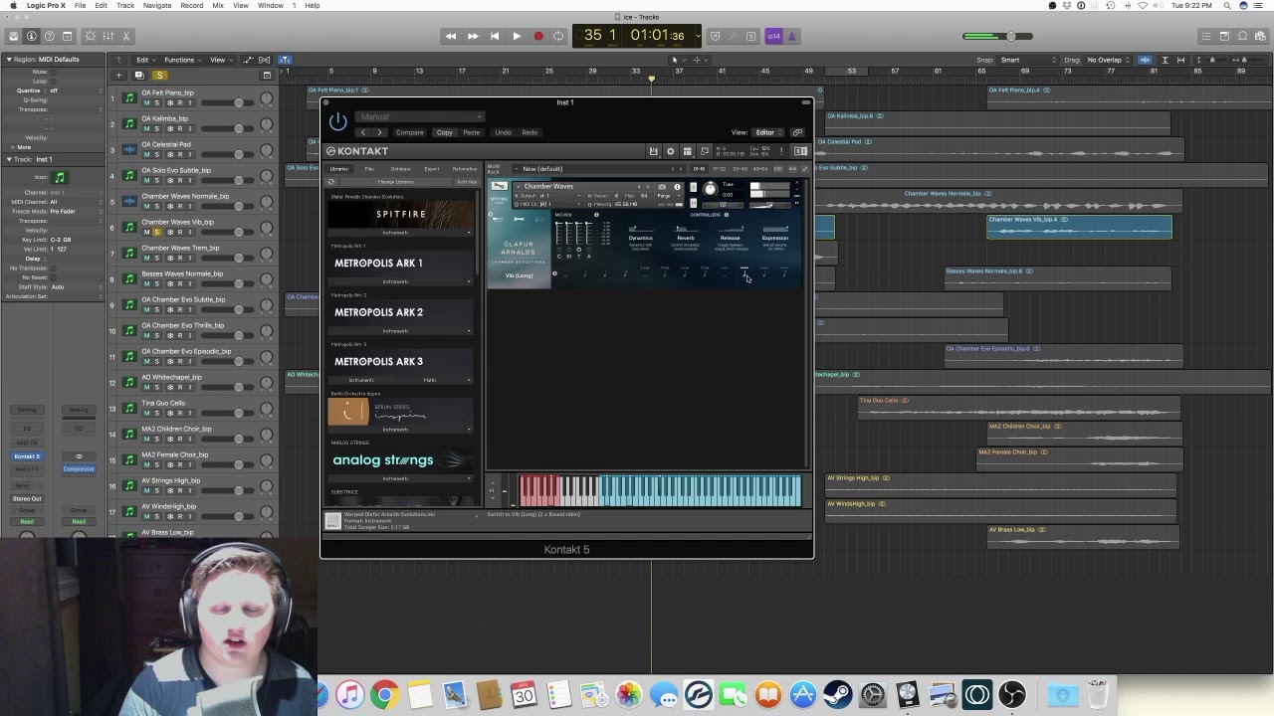Toggle the Kontakt plug-in power button
Screen dimensions: 1274x716
pyautogui.click(x=337, y=122)
